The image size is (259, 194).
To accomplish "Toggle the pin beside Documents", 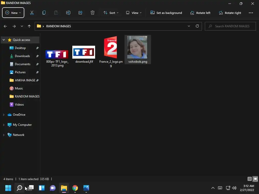I will click(x=37, y=64).
